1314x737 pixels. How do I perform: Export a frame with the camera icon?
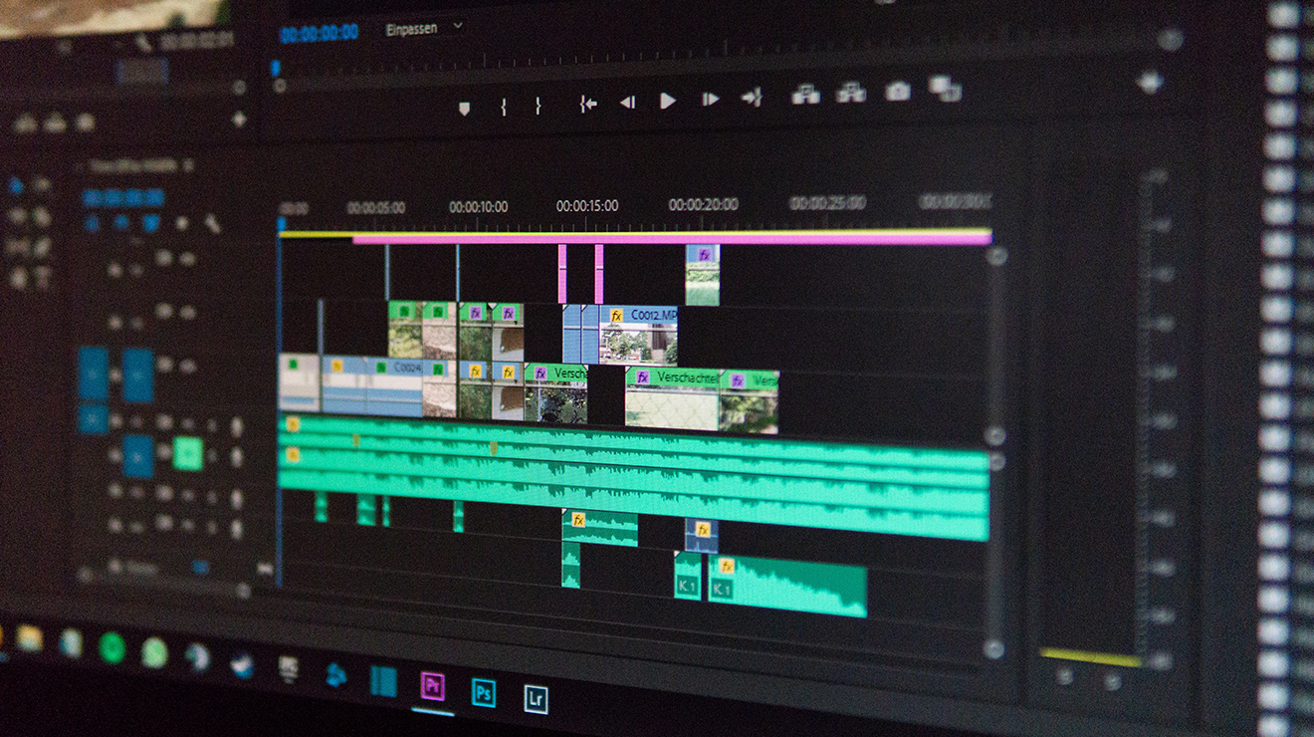(x=897, y=92)
